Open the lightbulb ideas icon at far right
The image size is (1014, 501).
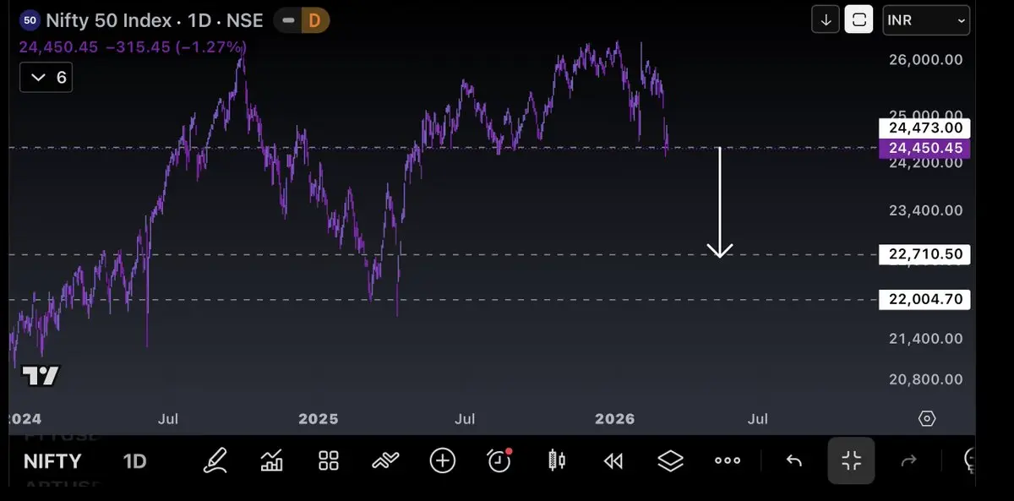pyautogui.click(x=969, y=460)
